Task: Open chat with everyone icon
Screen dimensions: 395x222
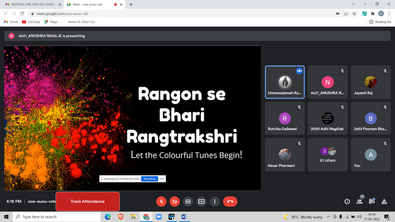Action: coord(372,201)
